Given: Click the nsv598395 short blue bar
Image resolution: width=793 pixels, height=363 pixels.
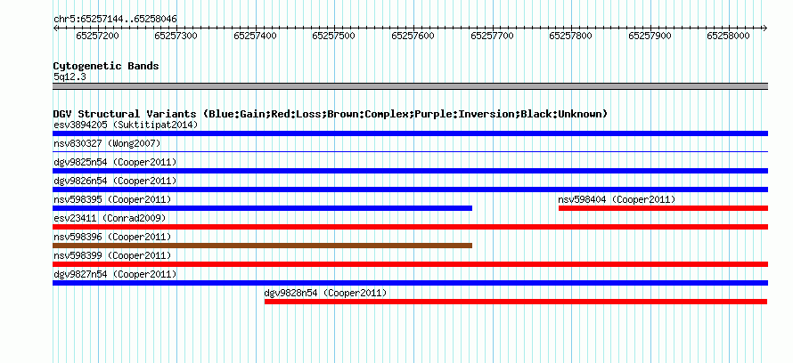Looking at the screenshot, I should pyautogui.click(x=263, y=208).
